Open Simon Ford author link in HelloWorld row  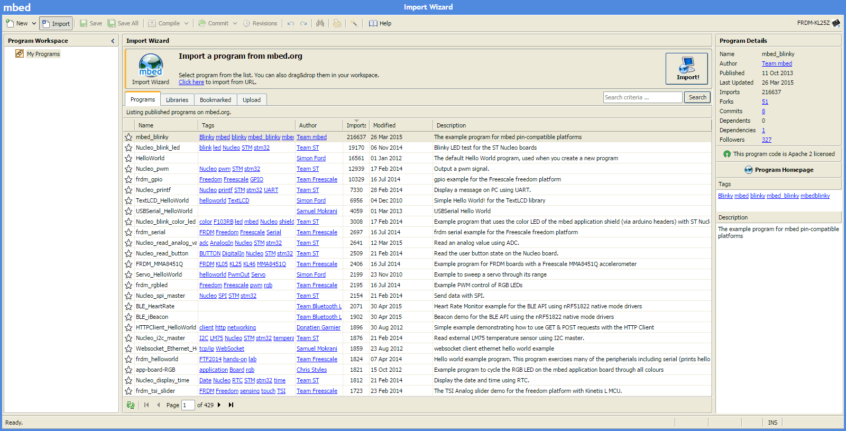(x=311, y=158)
